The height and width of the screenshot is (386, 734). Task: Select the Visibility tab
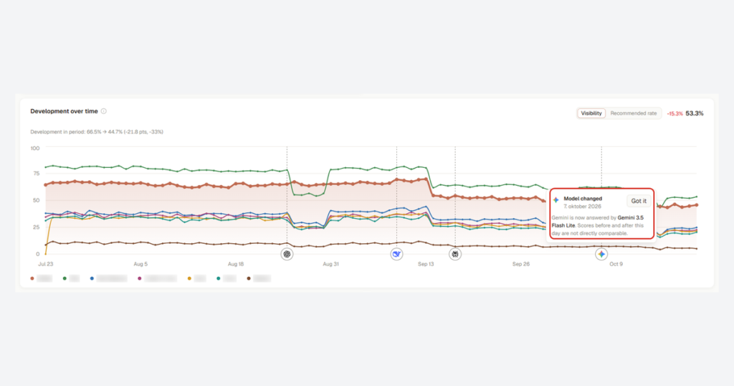coord(591,113)
